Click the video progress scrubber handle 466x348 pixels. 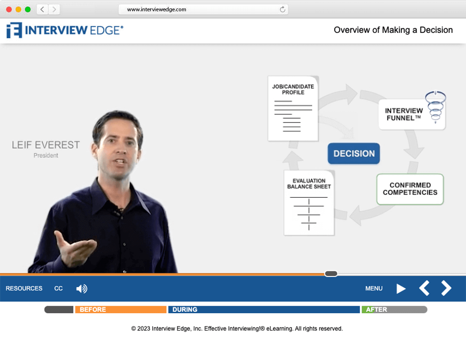click(x=331, y=274)
